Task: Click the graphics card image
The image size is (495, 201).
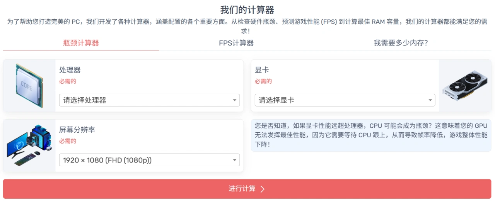Action: 465,86
